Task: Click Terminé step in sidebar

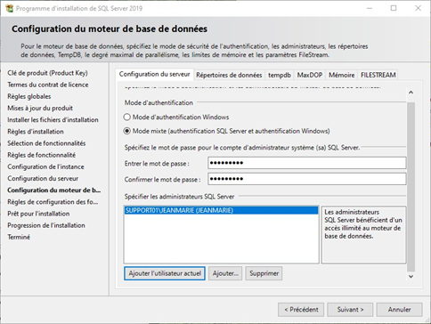Action: click(x=19, y=237)
